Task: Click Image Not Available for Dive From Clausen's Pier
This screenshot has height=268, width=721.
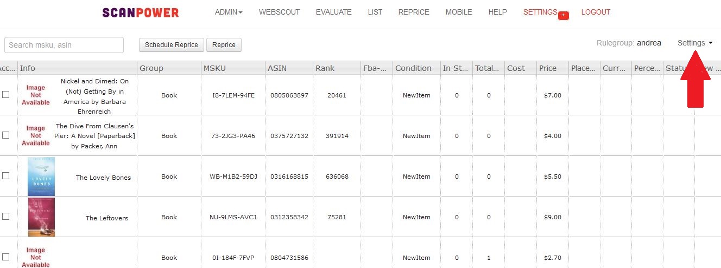Action: (36, 136)
